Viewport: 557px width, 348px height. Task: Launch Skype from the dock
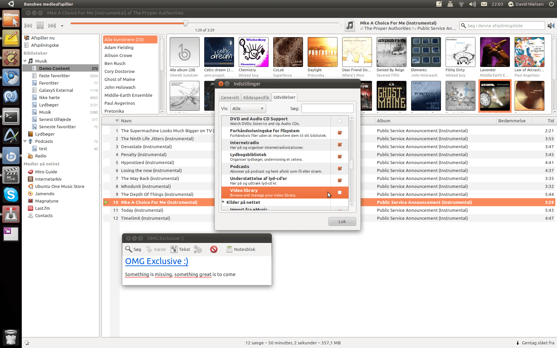click(x=11, y=195)
